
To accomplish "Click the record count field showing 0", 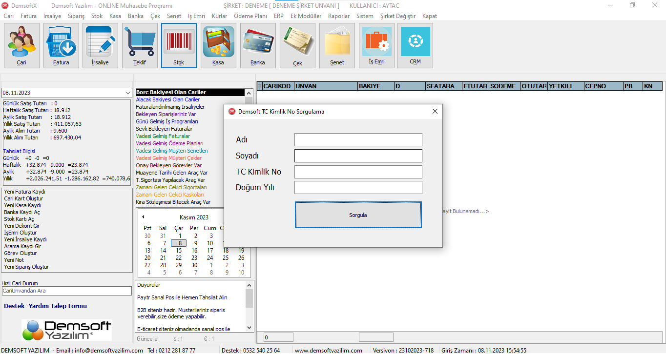I will pos(278,337).
